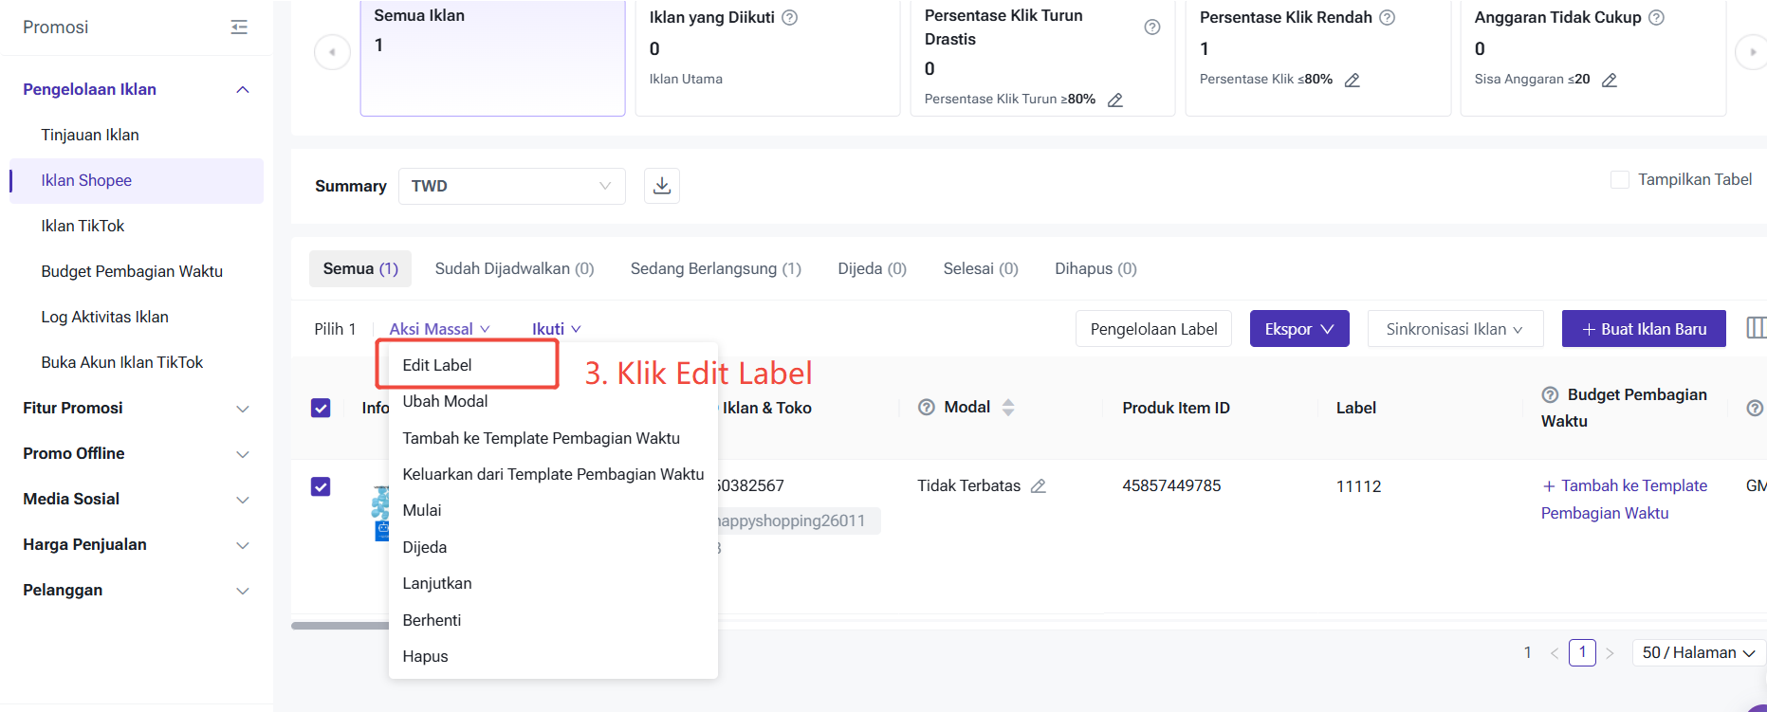Open Pengelolaan Label button
The image size is (1767, 712).
pos(1153,329)
